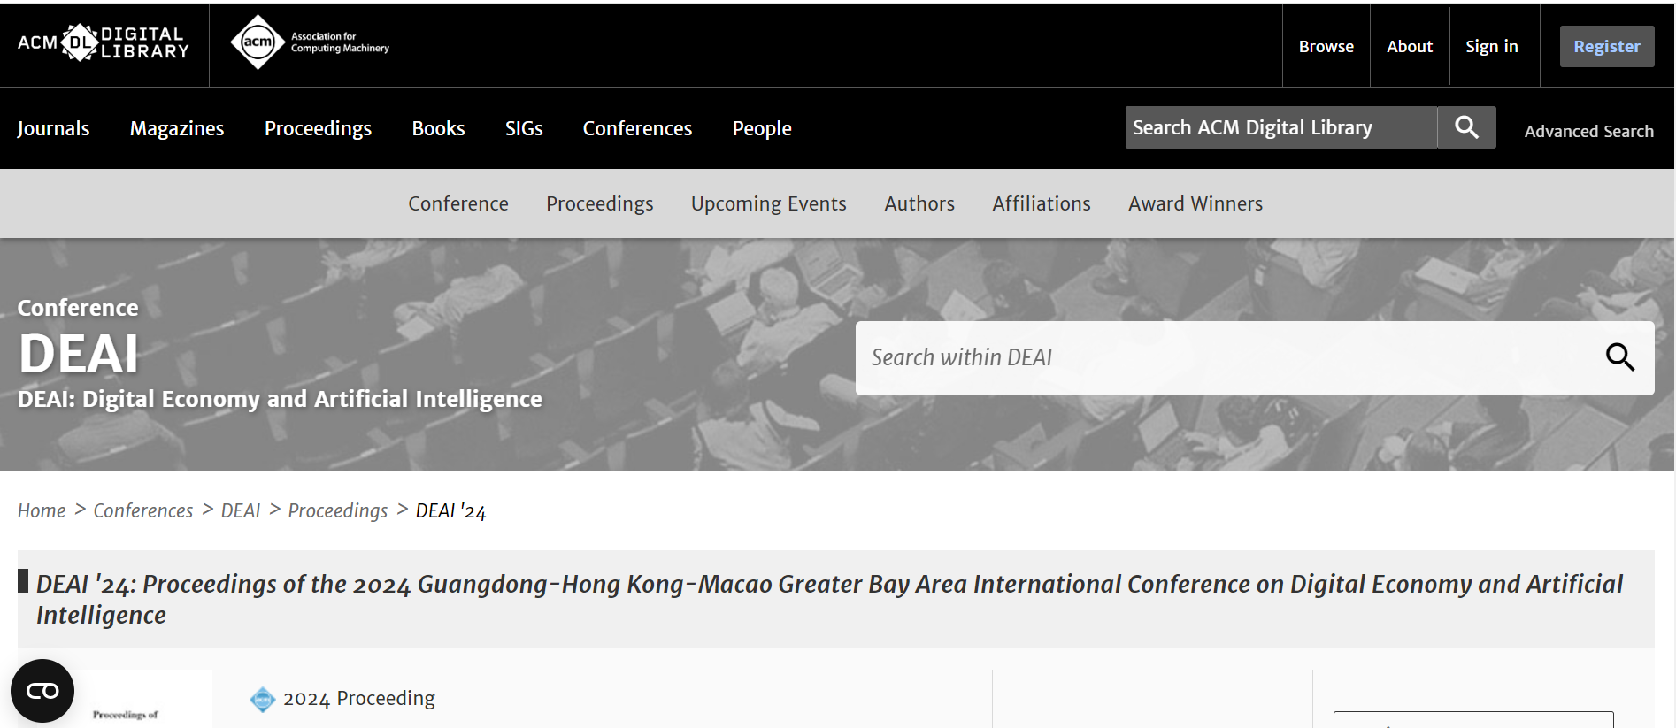Screen dimensions: 1676x728
Task: Open the Books section
Action: tap(438, 128)
